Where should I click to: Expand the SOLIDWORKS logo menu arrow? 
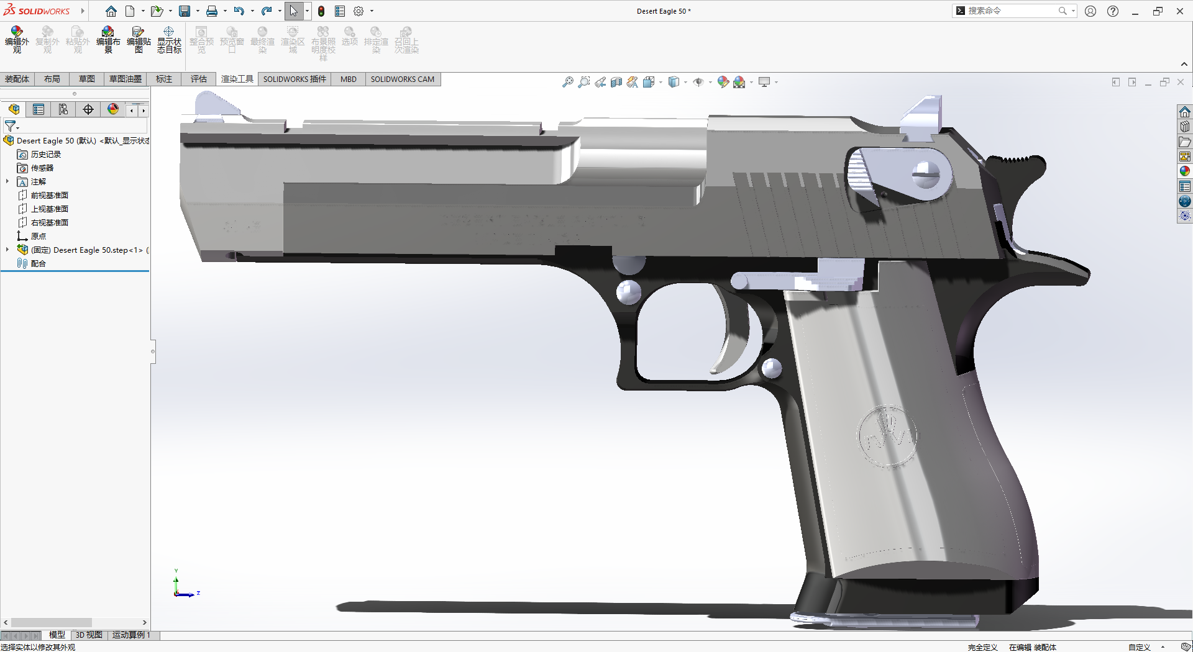[x=82, y=11]
